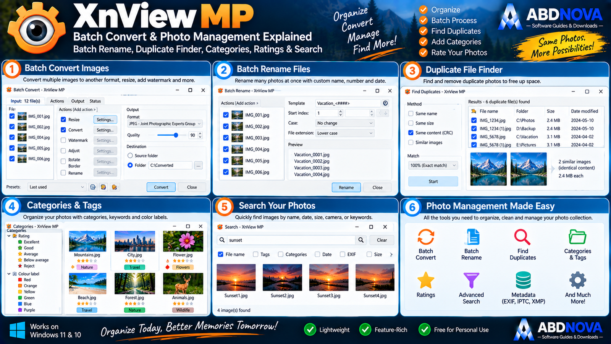Select the Source folder radio button
Image resolution: width=611 pixels, height=344 pixels.
click(130, 156)
